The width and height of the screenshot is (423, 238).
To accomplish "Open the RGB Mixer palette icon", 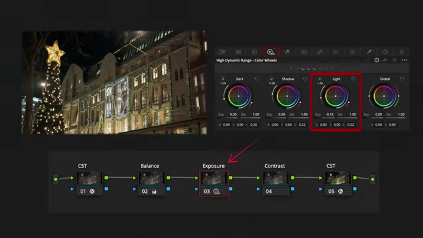I will (288, 52).
